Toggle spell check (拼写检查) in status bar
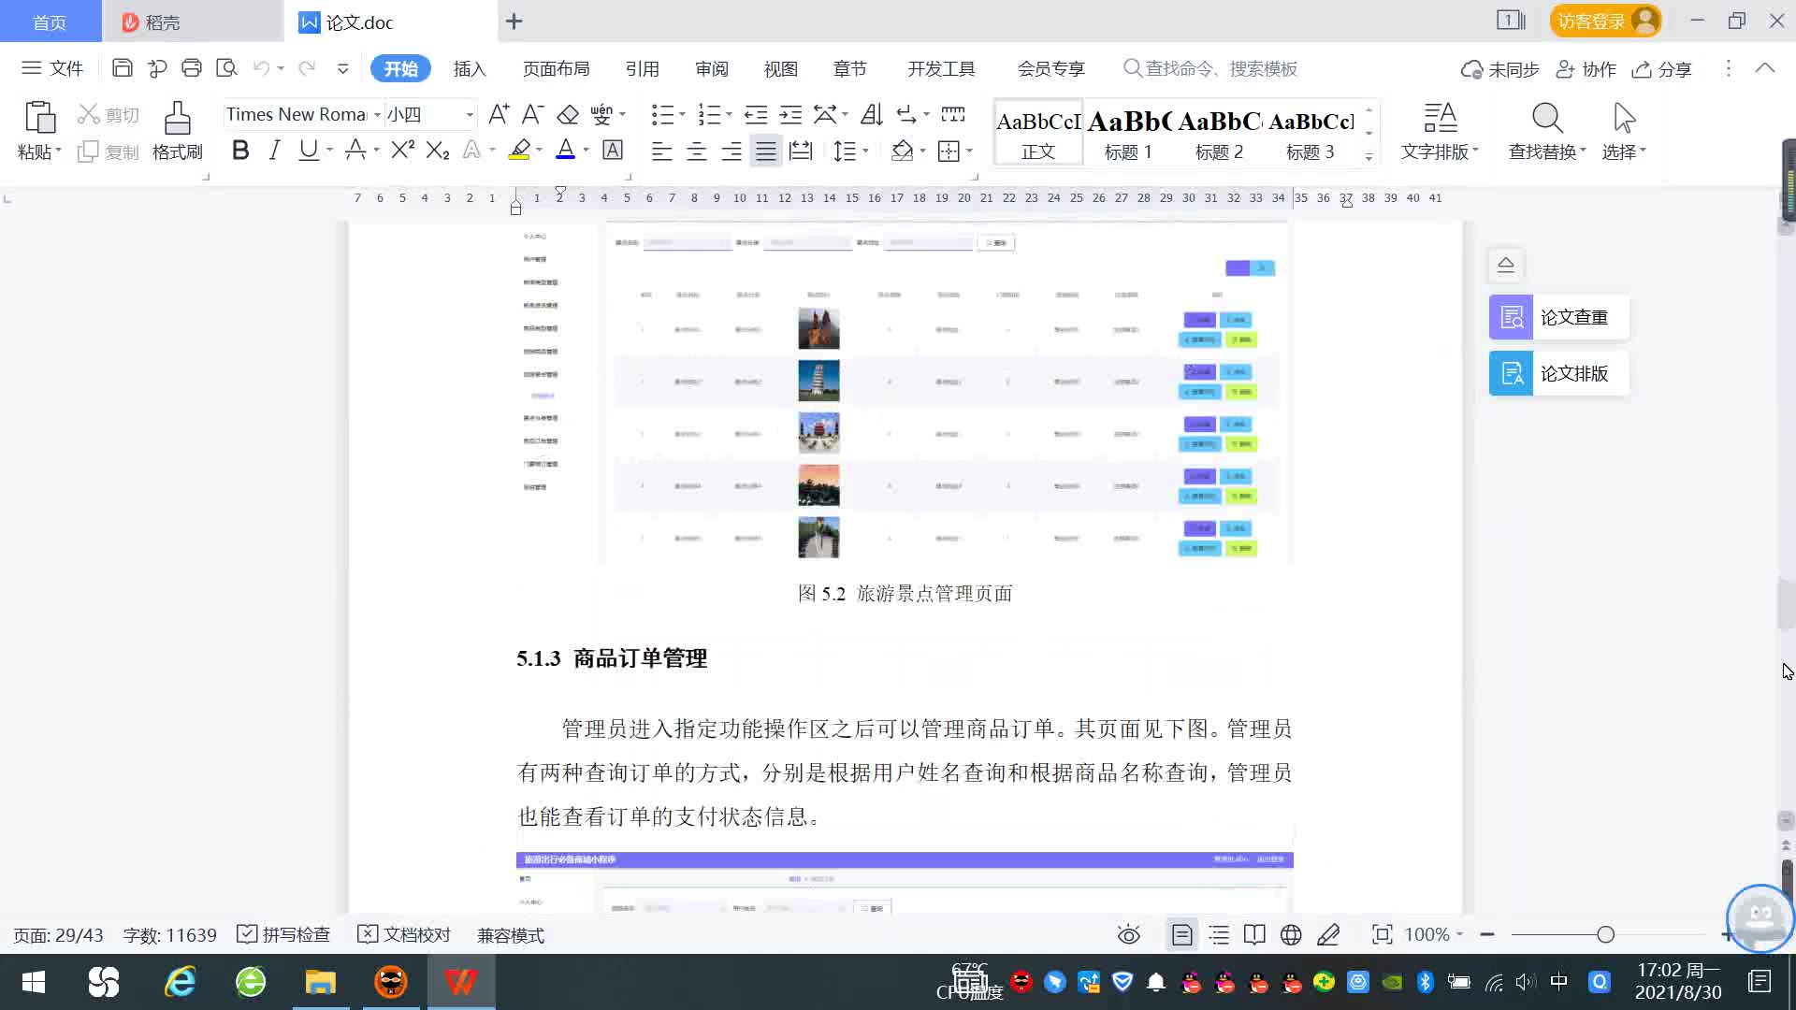Screen dimensions: 1796x1010 point(283,934)
